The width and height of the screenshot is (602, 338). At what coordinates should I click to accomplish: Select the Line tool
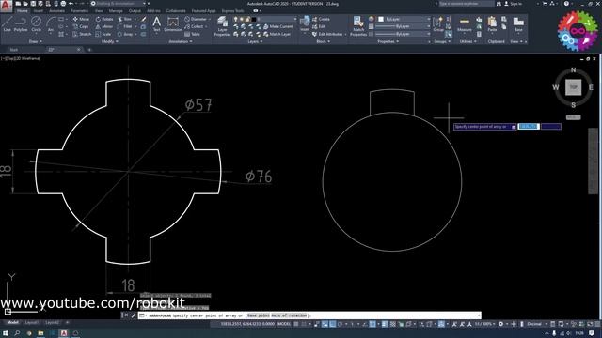8,23
